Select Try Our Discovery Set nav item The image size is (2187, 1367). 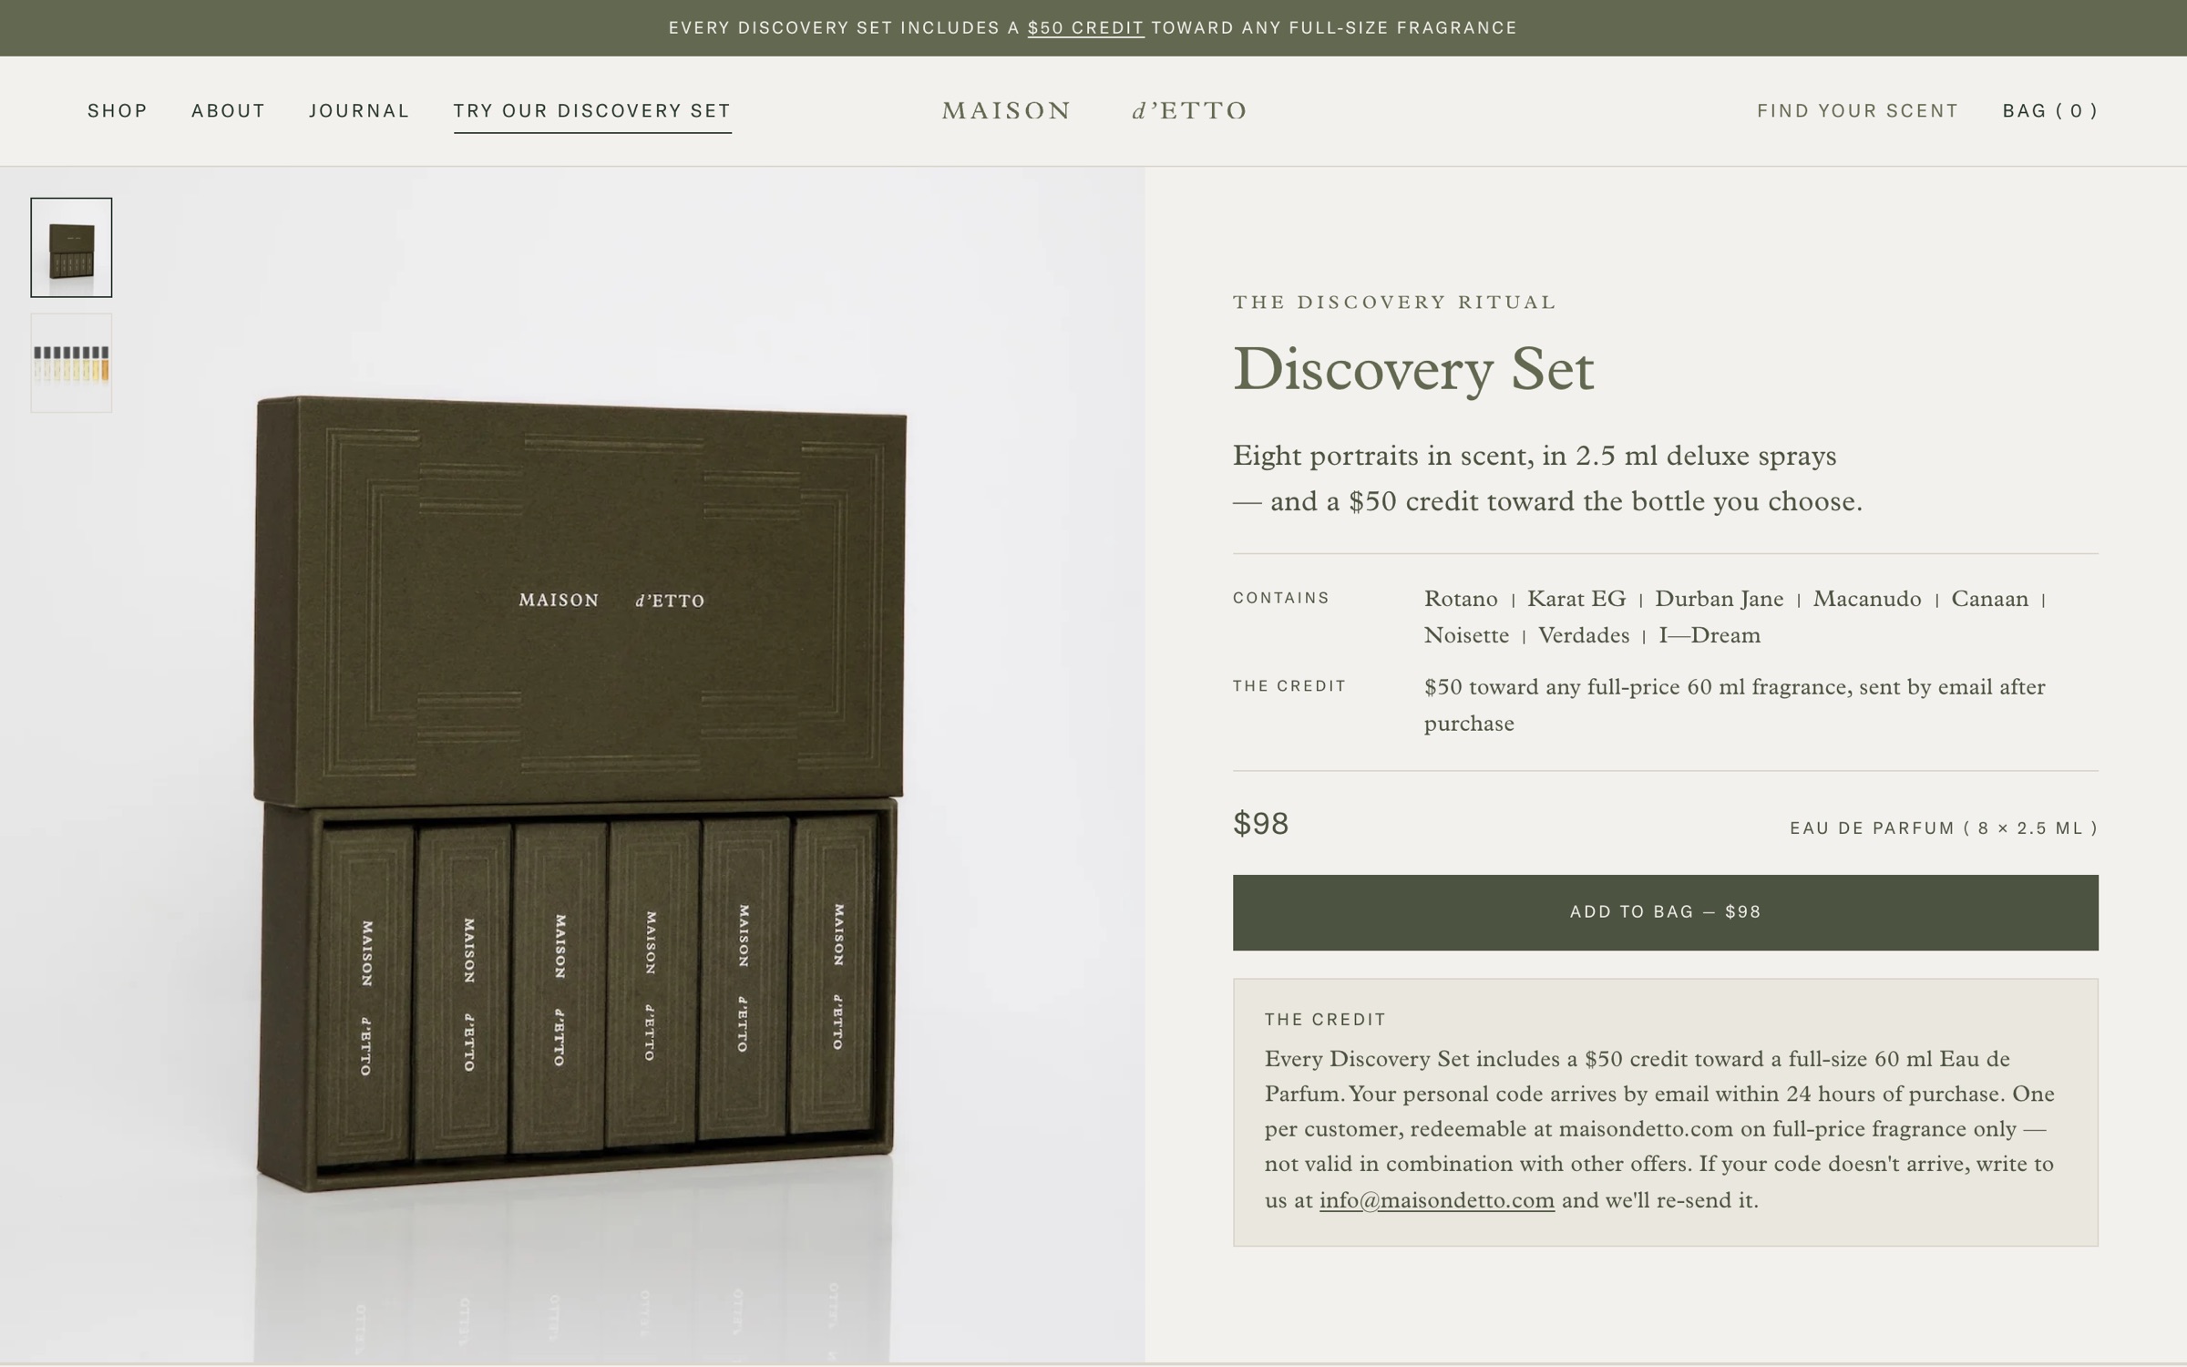(592, 110)
